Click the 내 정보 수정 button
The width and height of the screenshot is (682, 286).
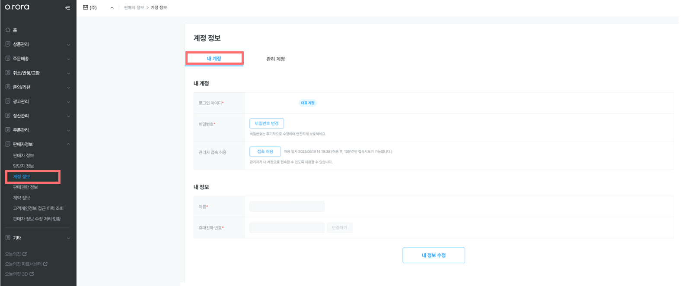433,255
